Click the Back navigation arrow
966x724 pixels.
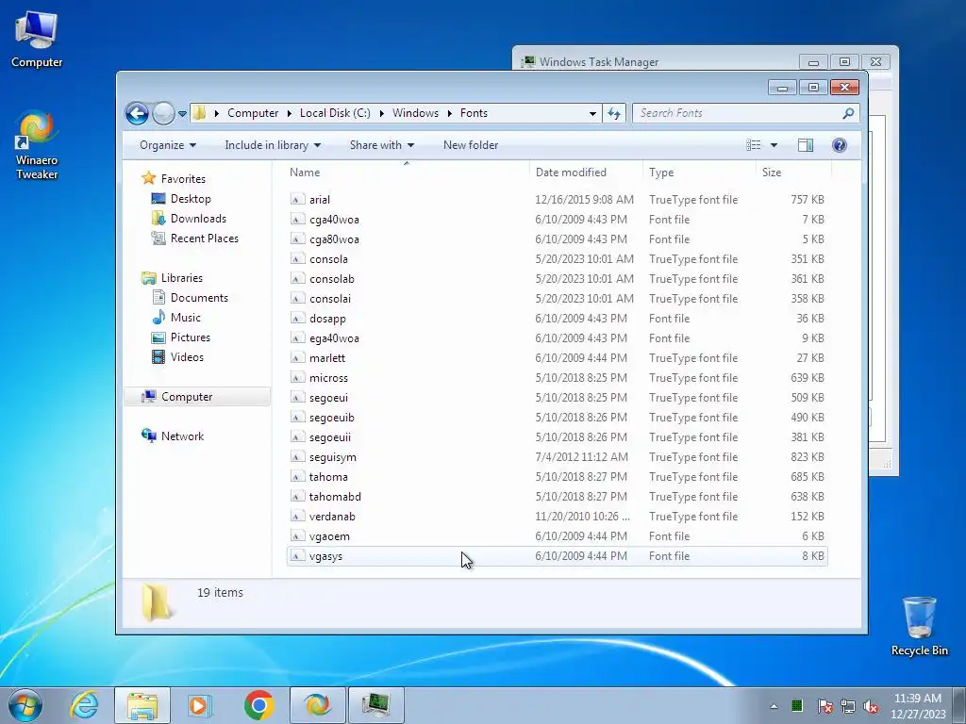point(137,113)
